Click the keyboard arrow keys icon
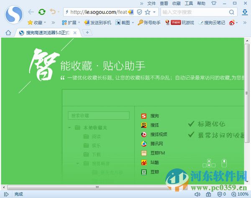This screenshot has width=251, height=198. (x=209, y=163)
